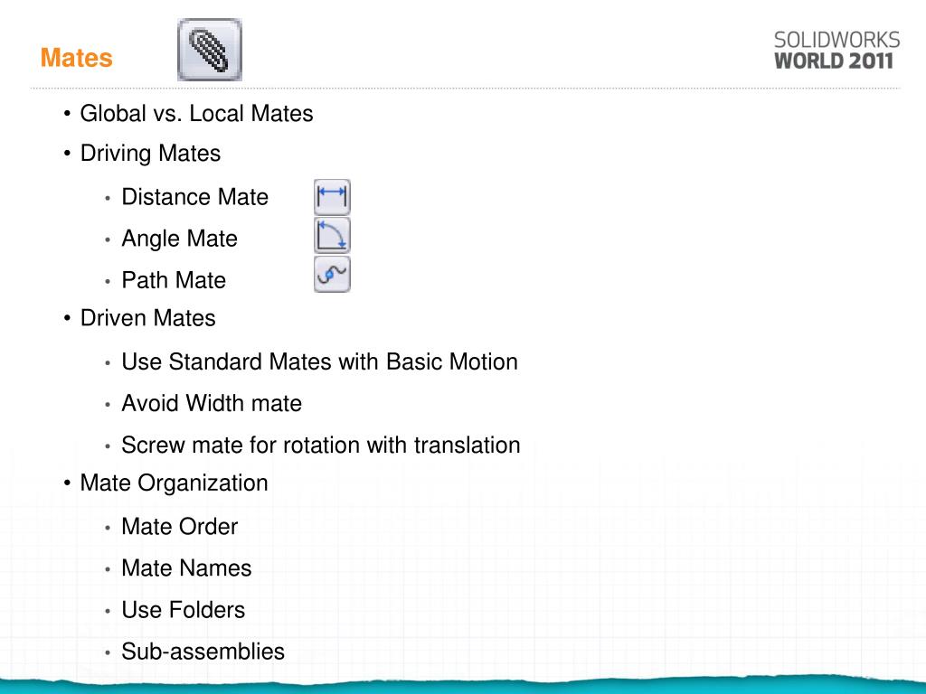Click the 'Distance Mate' text
The image size is (926, 694).
tap(195, 197)
